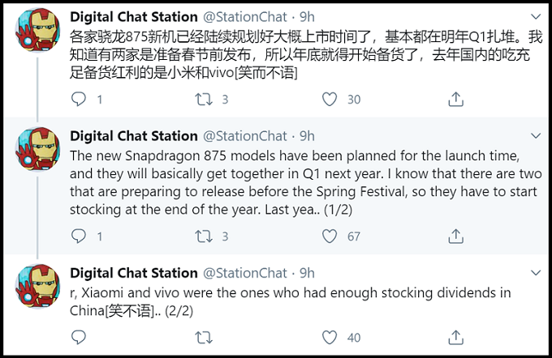
Task: Open the first tweet's options chevron
Action: pos(536,16)
